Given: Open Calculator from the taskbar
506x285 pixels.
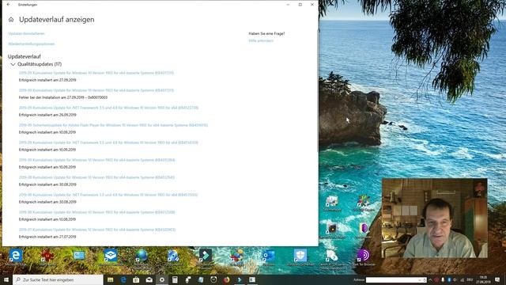Looking at the screenshot, I should pos(175,279).
